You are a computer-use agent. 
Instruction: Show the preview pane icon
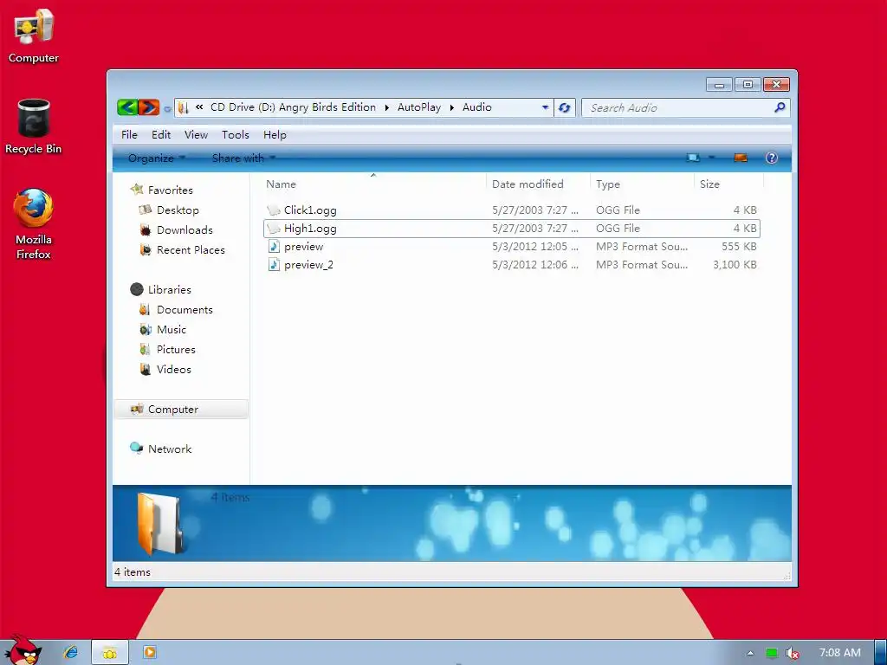(741, 158)
